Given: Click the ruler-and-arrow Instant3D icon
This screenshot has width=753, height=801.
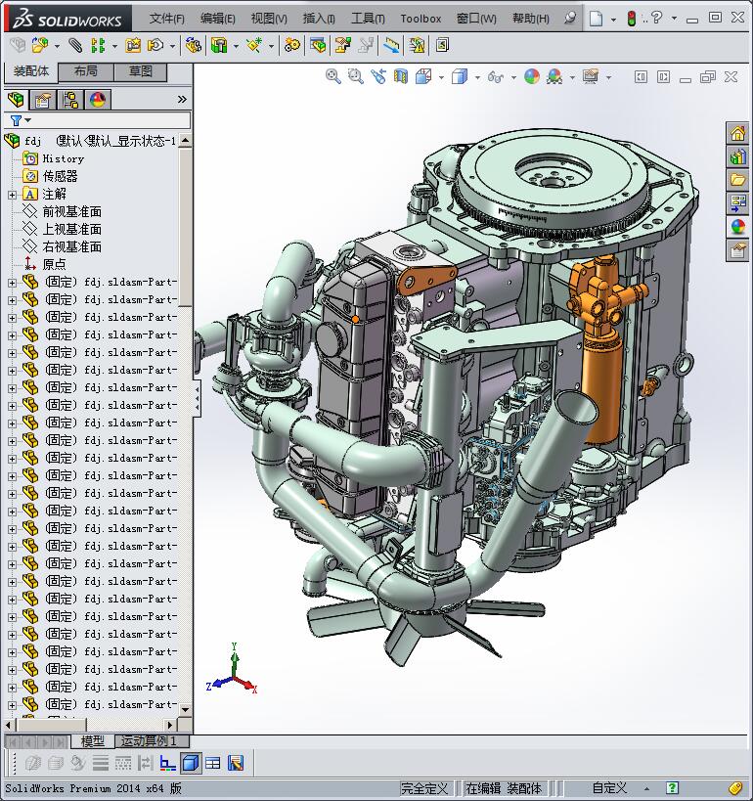Looking at the screenshot, I should 392,45.
